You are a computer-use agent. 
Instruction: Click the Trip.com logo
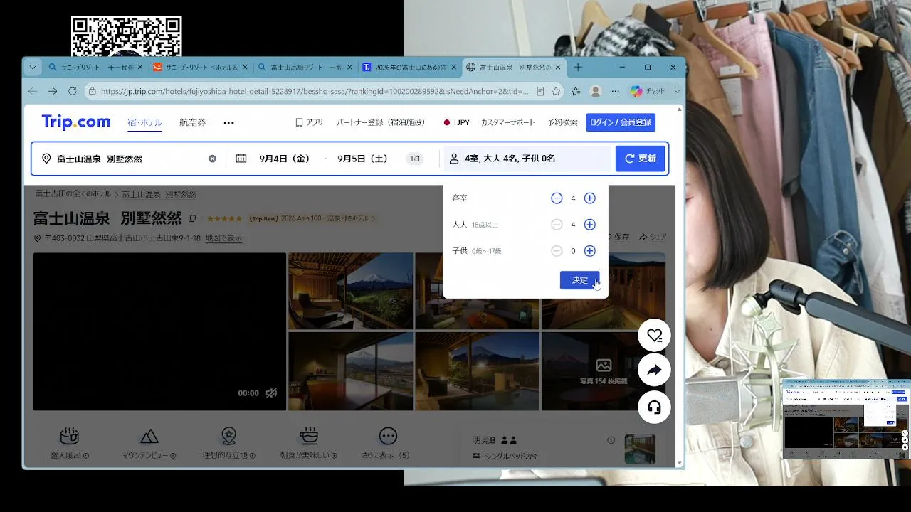coord(76,122)
